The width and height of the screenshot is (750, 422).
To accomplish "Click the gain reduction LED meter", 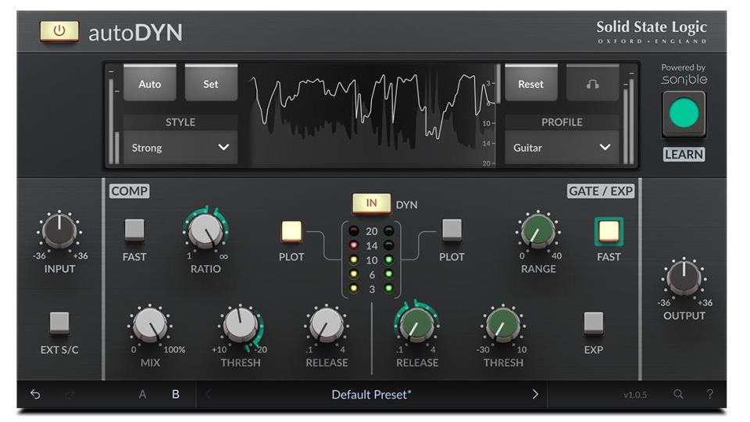I will [371, 259].
